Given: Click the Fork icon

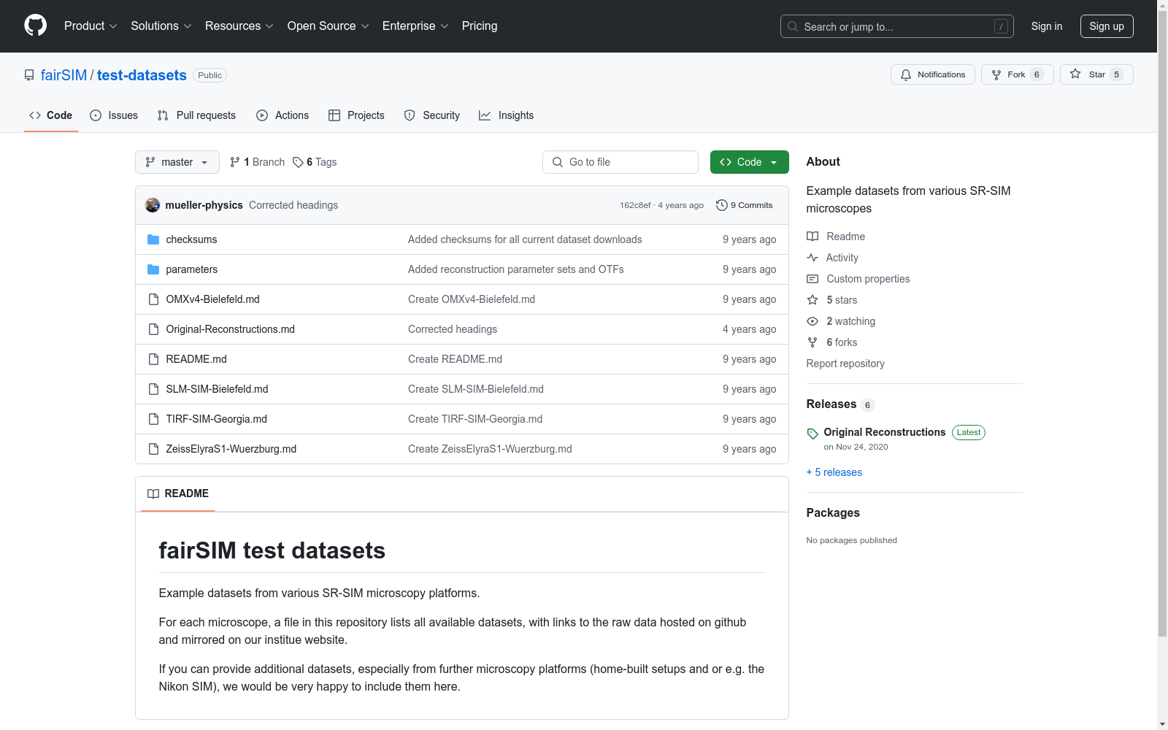Looking at the screenshot, I should coord(996,74).
